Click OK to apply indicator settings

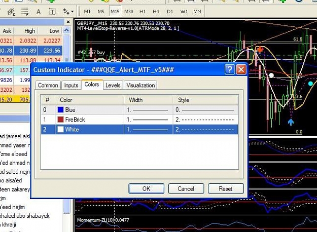point(146,188)
